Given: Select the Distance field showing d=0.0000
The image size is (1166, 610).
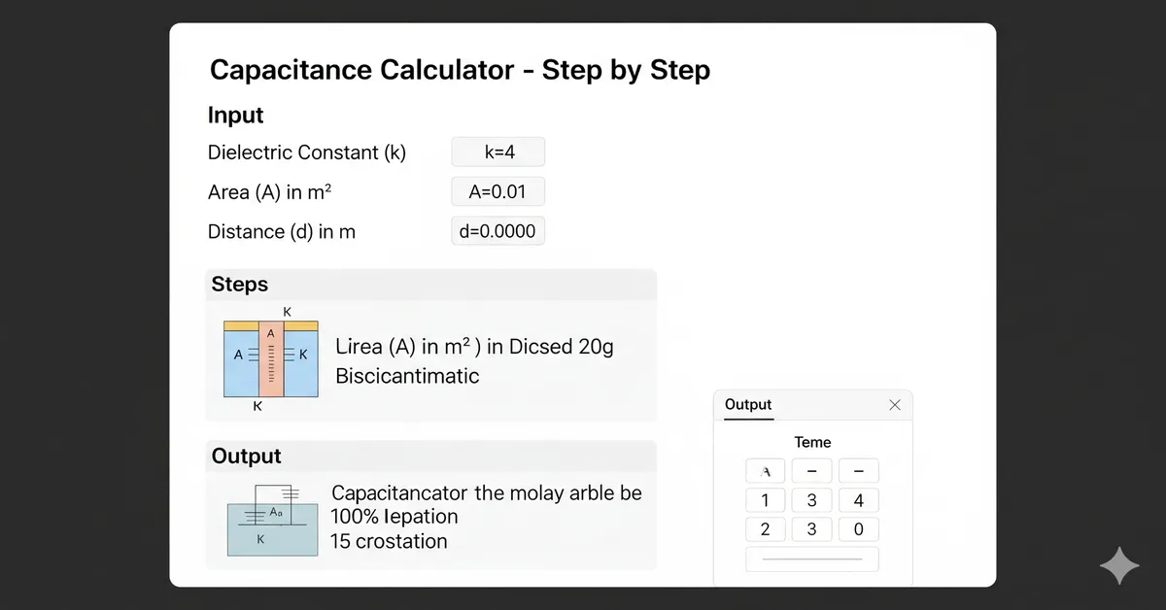Looking at the screenshot, I should pos(497,230).
